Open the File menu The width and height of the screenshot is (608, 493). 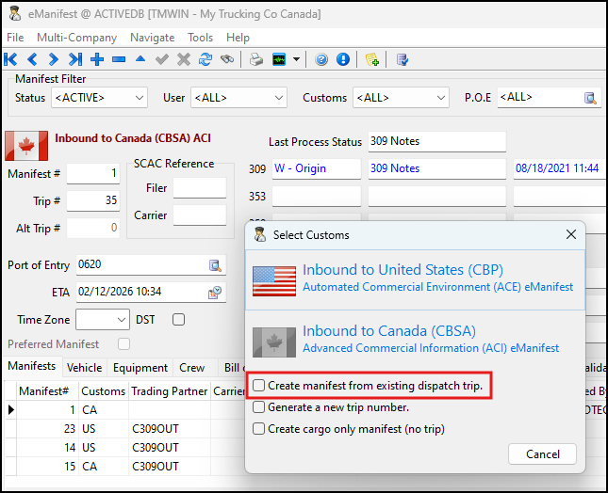[x=15, y=38]
